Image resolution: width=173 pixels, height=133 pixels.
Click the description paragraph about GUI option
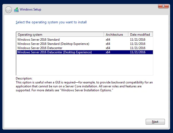84,86
